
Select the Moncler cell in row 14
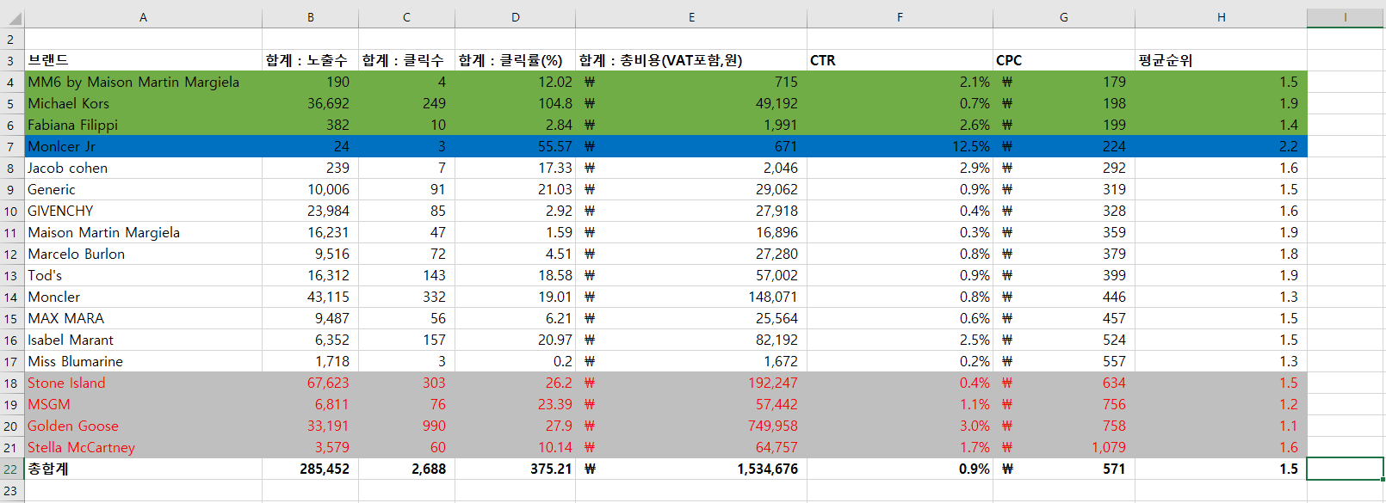143,297
